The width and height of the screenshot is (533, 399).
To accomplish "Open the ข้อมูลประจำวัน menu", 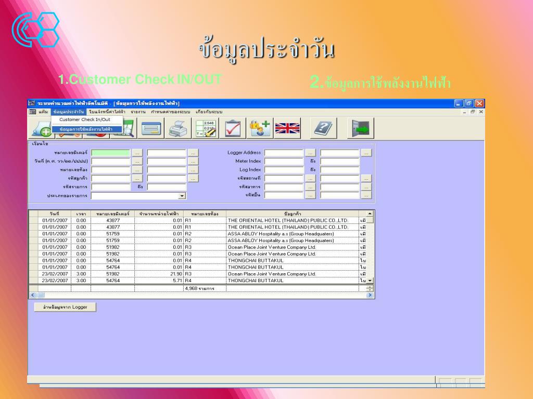I will coord(68,112).
